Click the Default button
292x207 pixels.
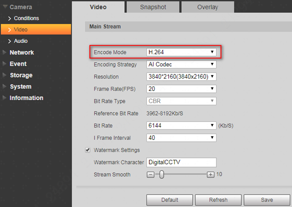click(x=170, y=200)
